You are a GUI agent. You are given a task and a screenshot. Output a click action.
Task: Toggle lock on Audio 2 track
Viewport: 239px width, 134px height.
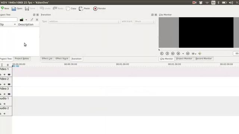pos(1,114)
